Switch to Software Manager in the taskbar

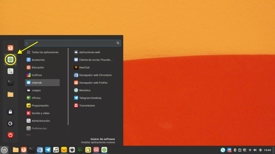click(104, 150)
